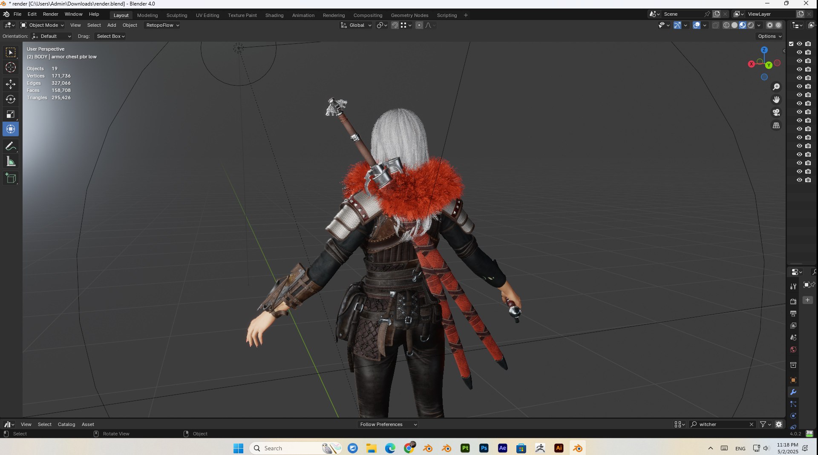Select the Measure tool
Viewport: 818px width, 455px height.
(x=11, y=161)
